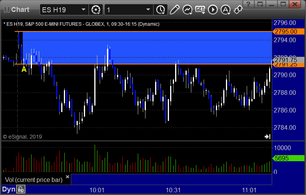Toggle the Dyn dynamic session button
The image size is (306, 195).
(x=8, y=189)
